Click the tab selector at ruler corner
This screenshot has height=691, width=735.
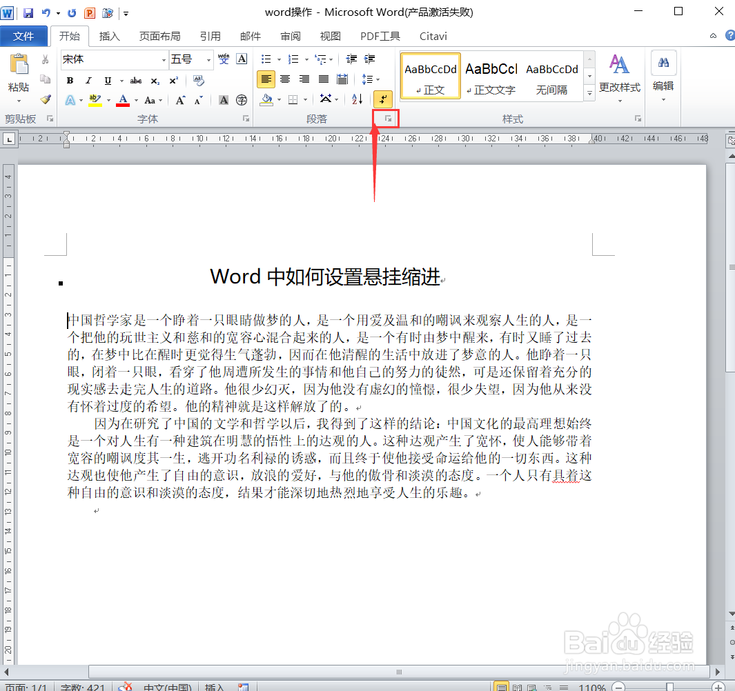tap(9, 139)
